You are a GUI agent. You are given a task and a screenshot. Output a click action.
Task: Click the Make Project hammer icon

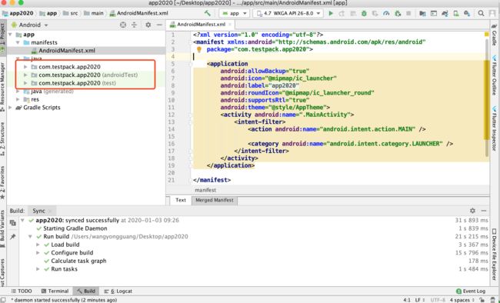(x=208, y=13)
